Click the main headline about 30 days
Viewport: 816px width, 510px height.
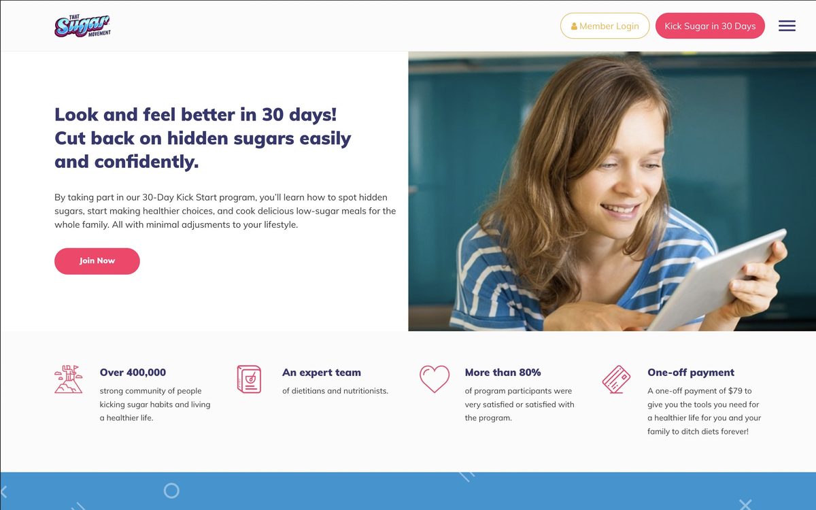(203, 138)
